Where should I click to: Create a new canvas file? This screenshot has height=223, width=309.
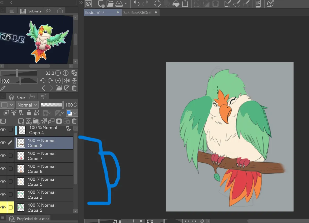[x=101, y=4]
